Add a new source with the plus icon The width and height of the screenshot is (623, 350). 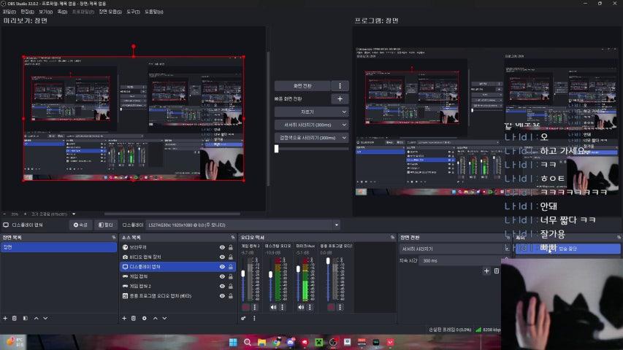(x=124, y=318)
